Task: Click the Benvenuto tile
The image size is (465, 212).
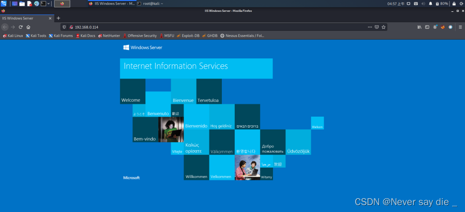Action: [x=158, y=104]
